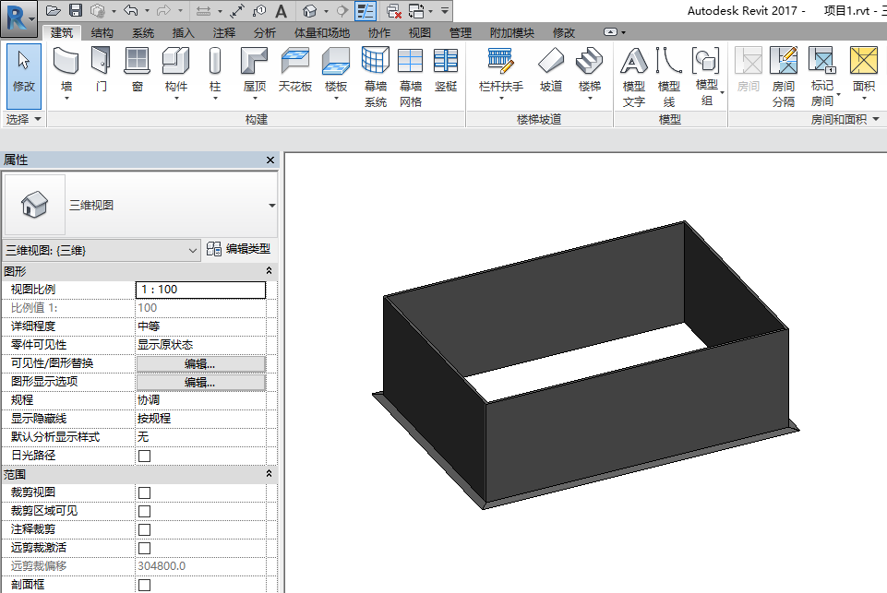Toggle the 日光路径 checkbox
Viewport: 887px width, 593px height.
tap(145, 456)
